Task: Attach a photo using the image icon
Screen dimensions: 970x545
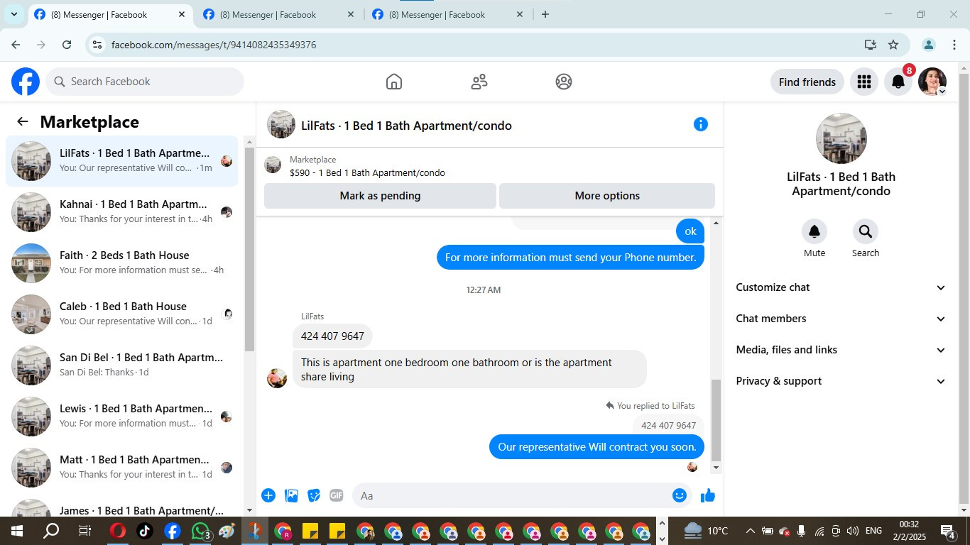Action: tap(291, 495)
